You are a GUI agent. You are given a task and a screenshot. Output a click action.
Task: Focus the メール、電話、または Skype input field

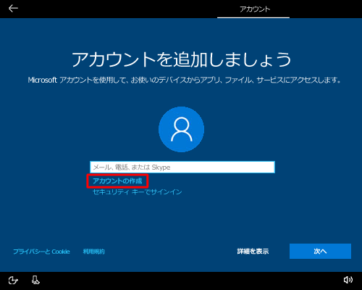pyautogui.click(x=182, y=167)
